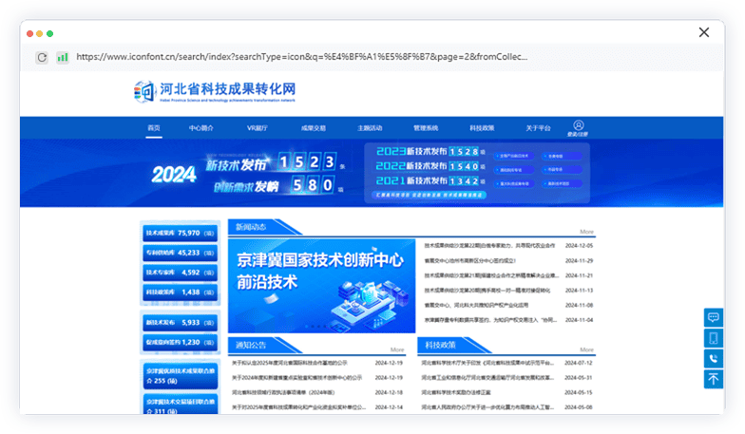Close the preview window with X
The width and height of the screenshot is (745, 434).
(x=703, y=32)
